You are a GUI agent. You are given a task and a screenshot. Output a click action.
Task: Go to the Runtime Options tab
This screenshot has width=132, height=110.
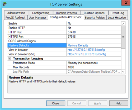tap(94, 13)
